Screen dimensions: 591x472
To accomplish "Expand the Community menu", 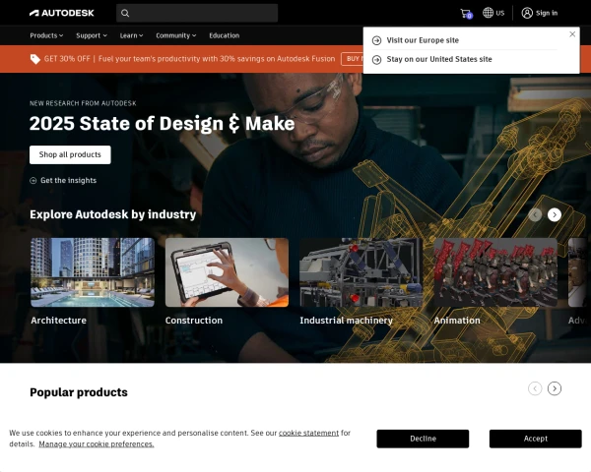I will point(176,35).
